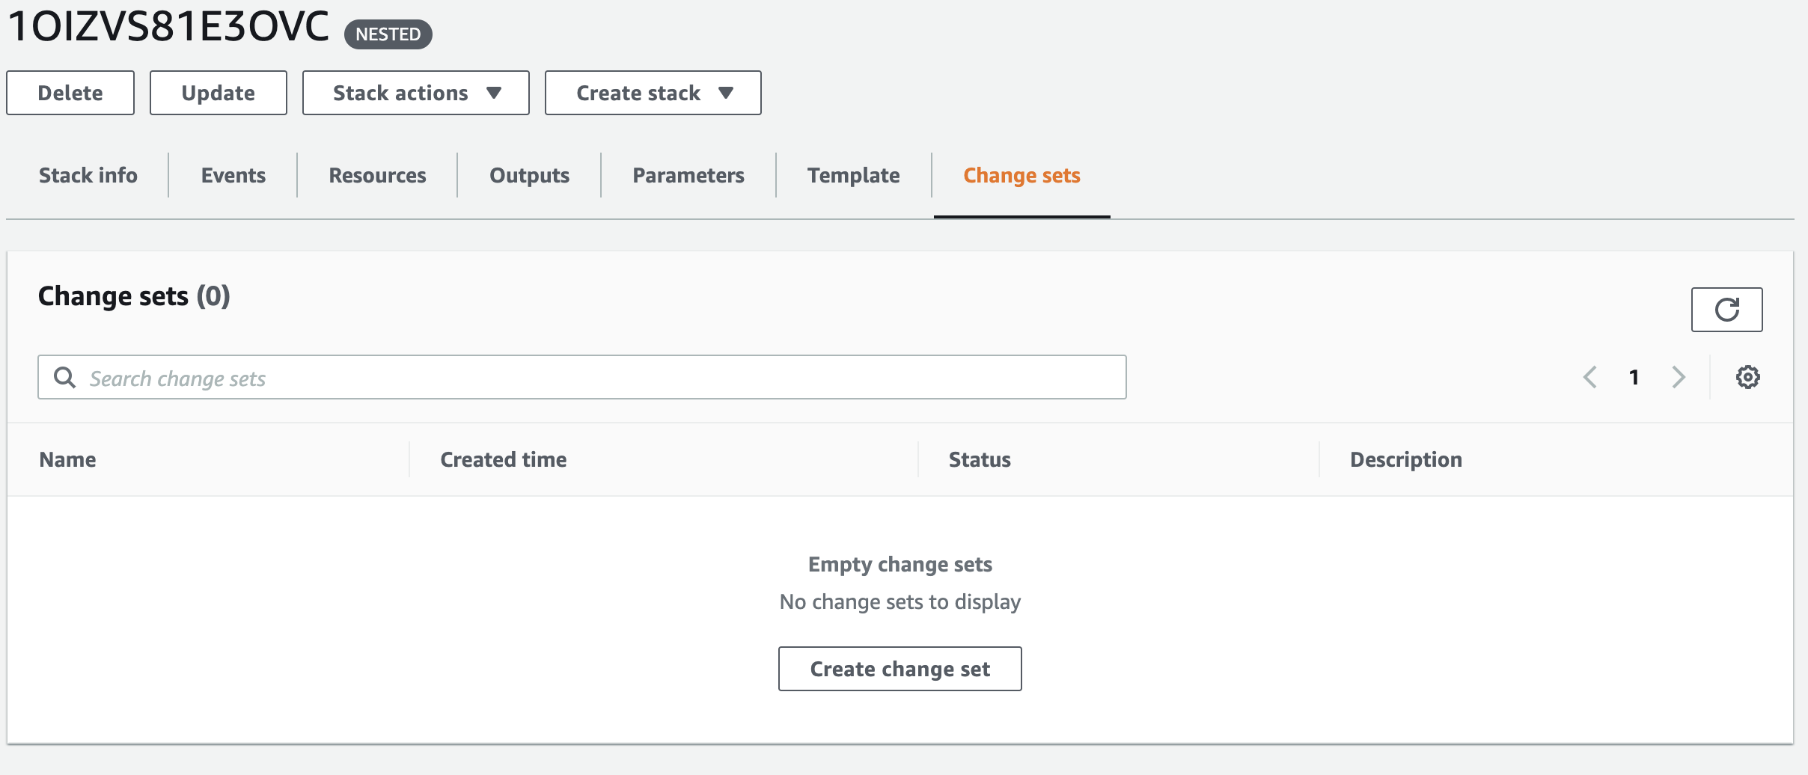Image resolution: width=1808 pixels, height=775 pixels.
Task: Open the Stack actions dropdown
Action: click(x=415, y=92)
